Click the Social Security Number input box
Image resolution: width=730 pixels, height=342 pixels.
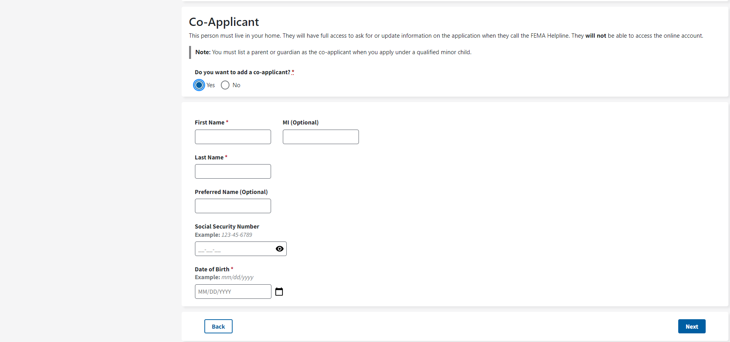point(234,249)
